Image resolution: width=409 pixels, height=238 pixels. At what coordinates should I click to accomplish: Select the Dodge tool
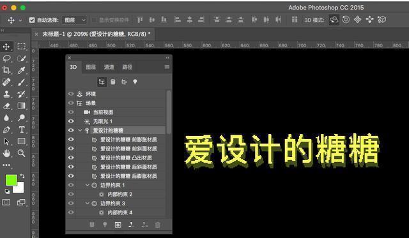[x=21, y=117]
